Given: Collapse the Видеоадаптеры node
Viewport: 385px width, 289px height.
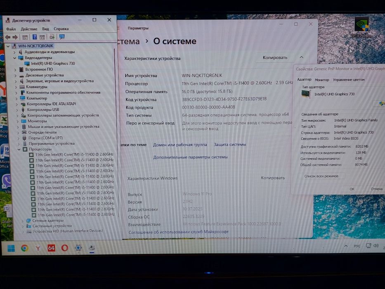Looking at the screenshot, I should pyautogui.click(x=14, y=58).
